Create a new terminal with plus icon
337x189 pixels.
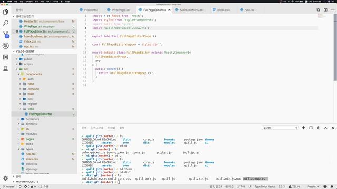(x=304, y=128)
